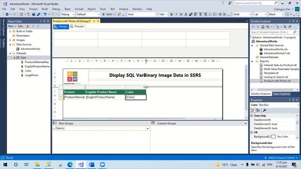Click the Undo toolbar icon
The width and height of the screenshot is (301, 169).
(x=45, y=15)
